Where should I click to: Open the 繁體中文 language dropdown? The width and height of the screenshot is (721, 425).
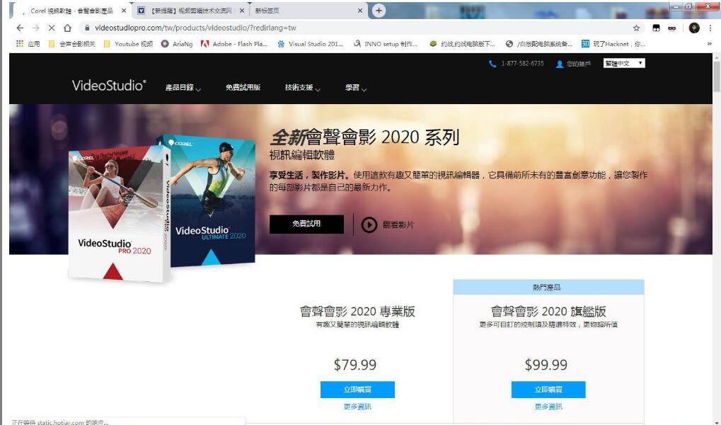point(624,64)
